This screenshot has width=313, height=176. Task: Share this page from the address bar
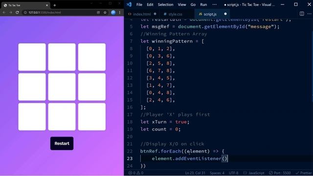click(x=98, y=12)
